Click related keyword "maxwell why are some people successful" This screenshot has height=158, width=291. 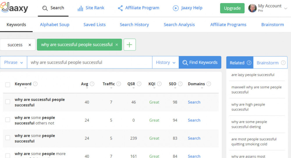click(x=256, y=90)
